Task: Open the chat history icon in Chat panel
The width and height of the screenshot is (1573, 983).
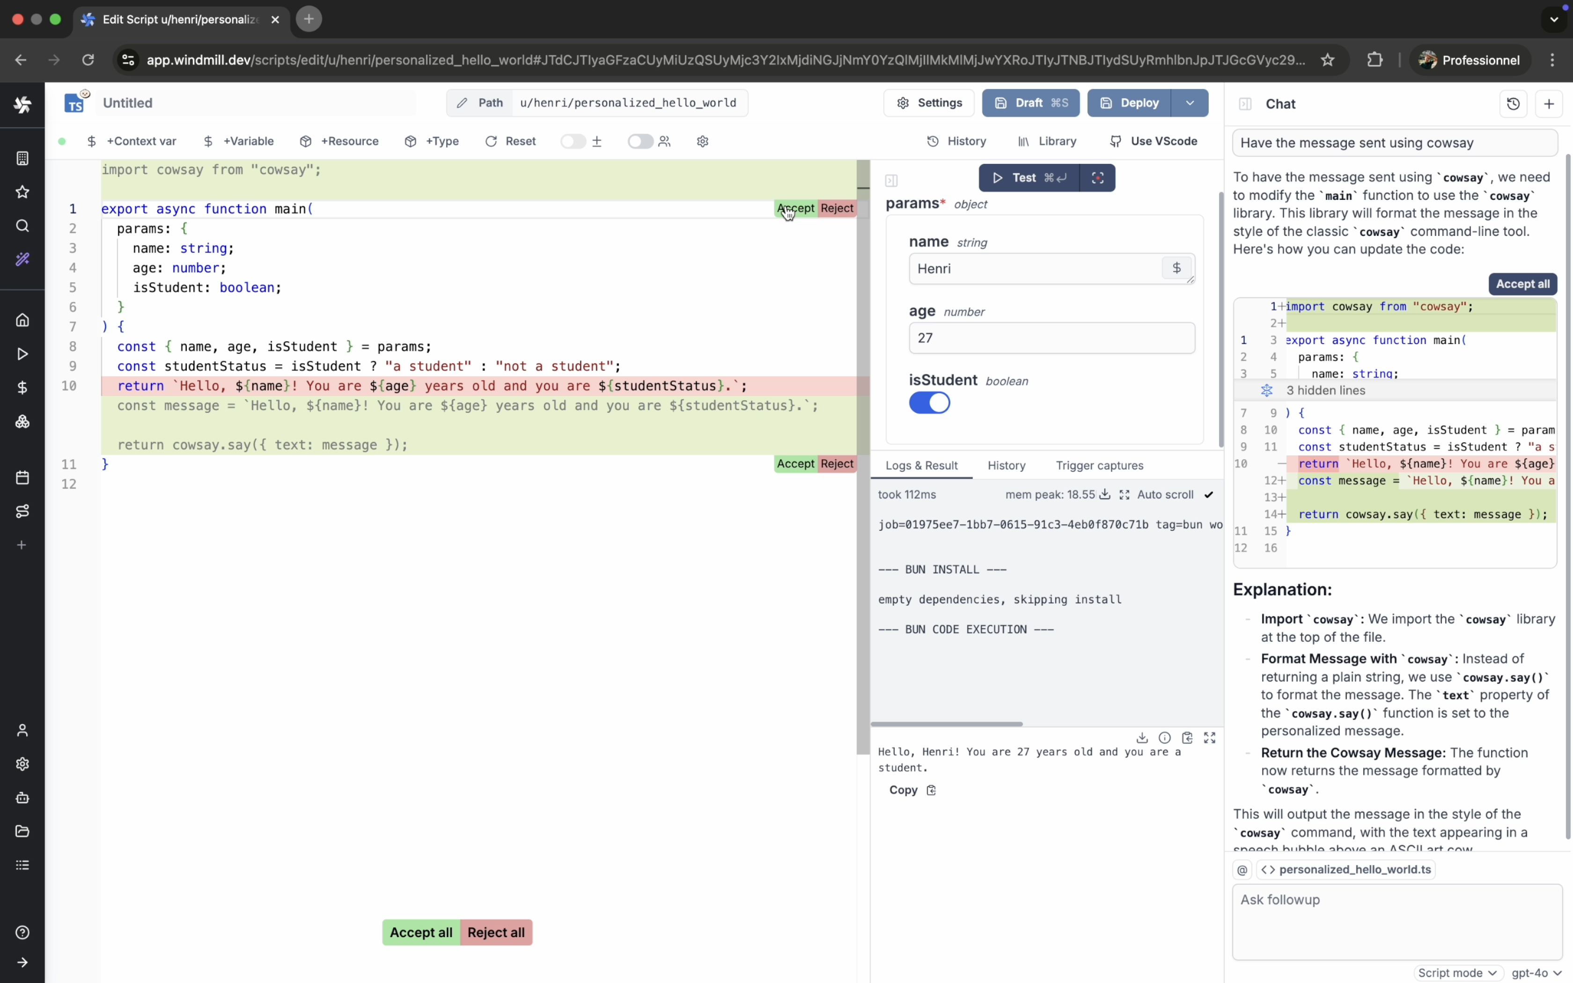Action: 1513,103
